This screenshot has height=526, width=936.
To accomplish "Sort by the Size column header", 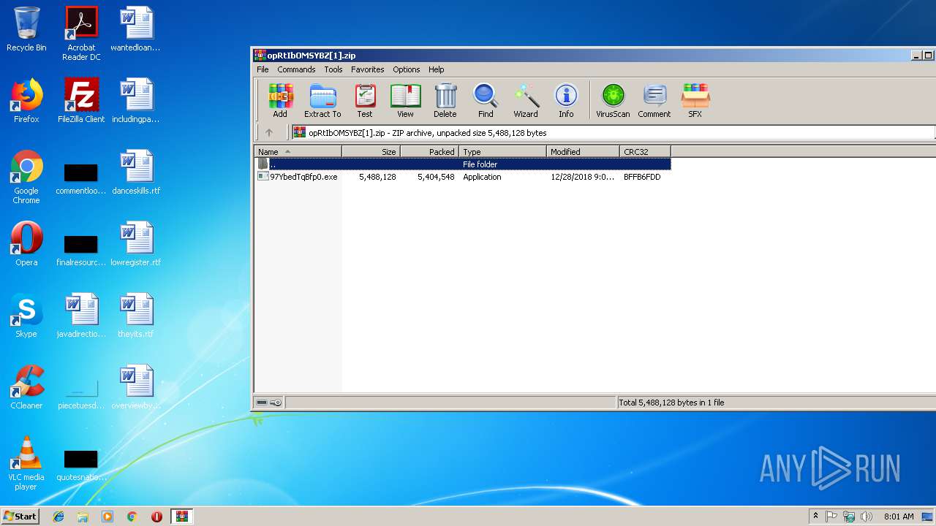I will click(371, 152).
